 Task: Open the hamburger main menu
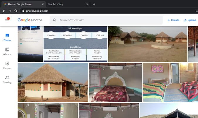[7, 20]
